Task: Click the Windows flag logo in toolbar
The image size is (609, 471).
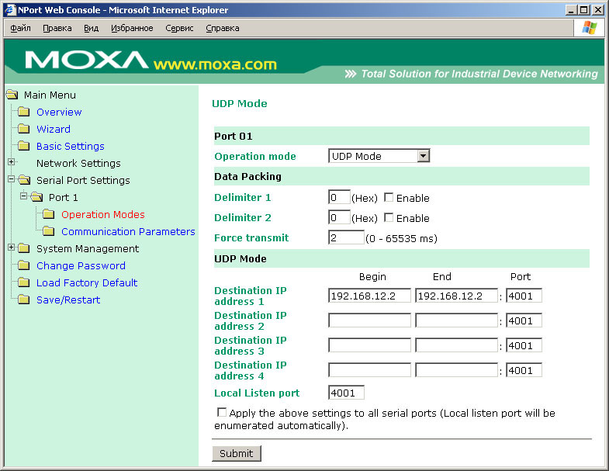Action: [x=590, y=28]
